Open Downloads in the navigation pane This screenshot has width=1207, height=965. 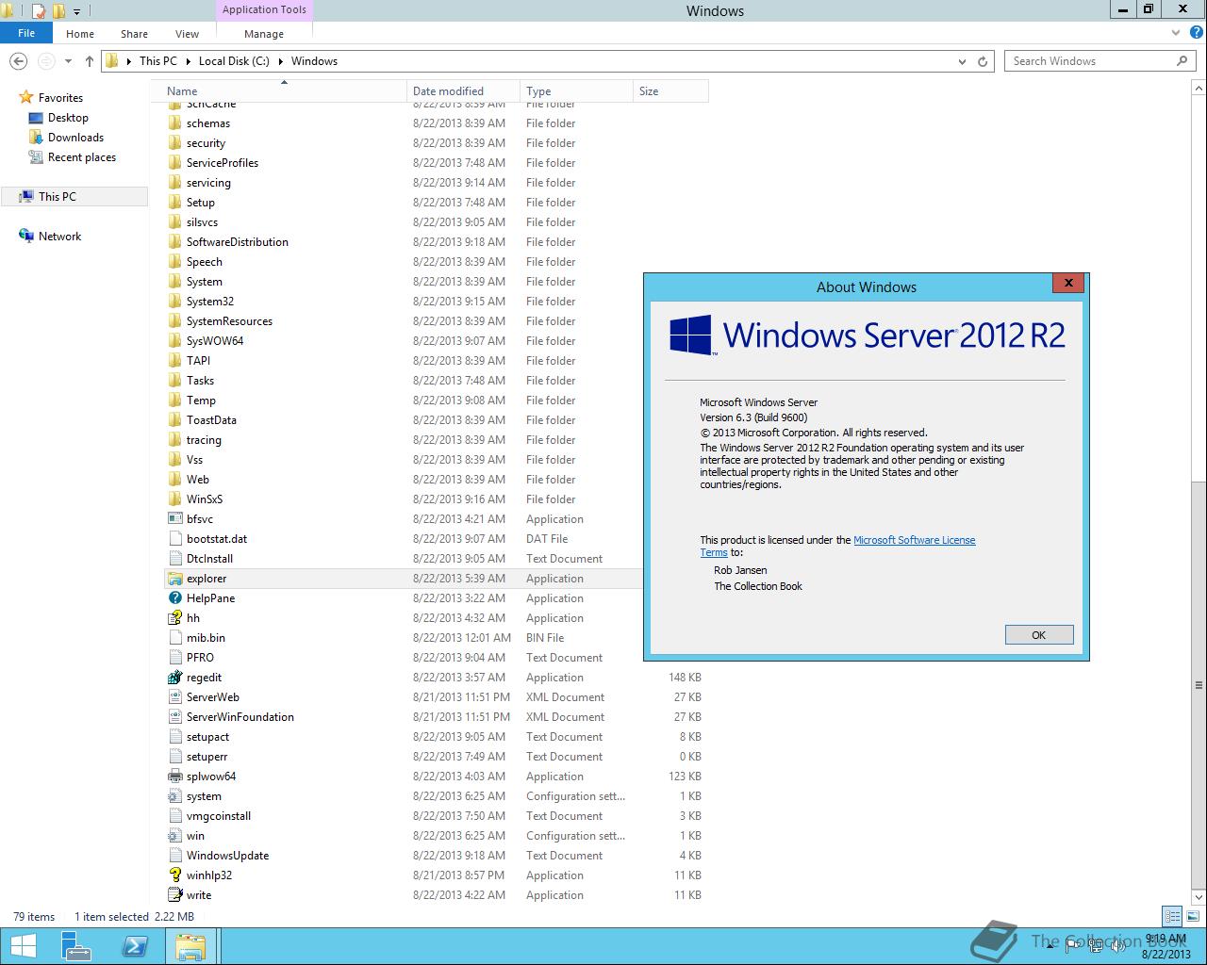click(75, 138)
